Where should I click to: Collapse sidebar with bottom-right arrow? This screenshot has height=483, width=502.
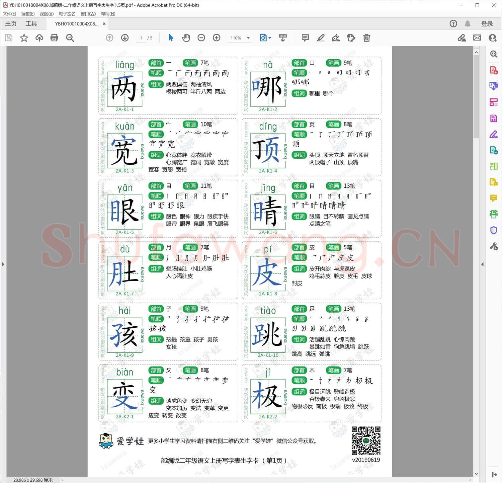point(494,474)
